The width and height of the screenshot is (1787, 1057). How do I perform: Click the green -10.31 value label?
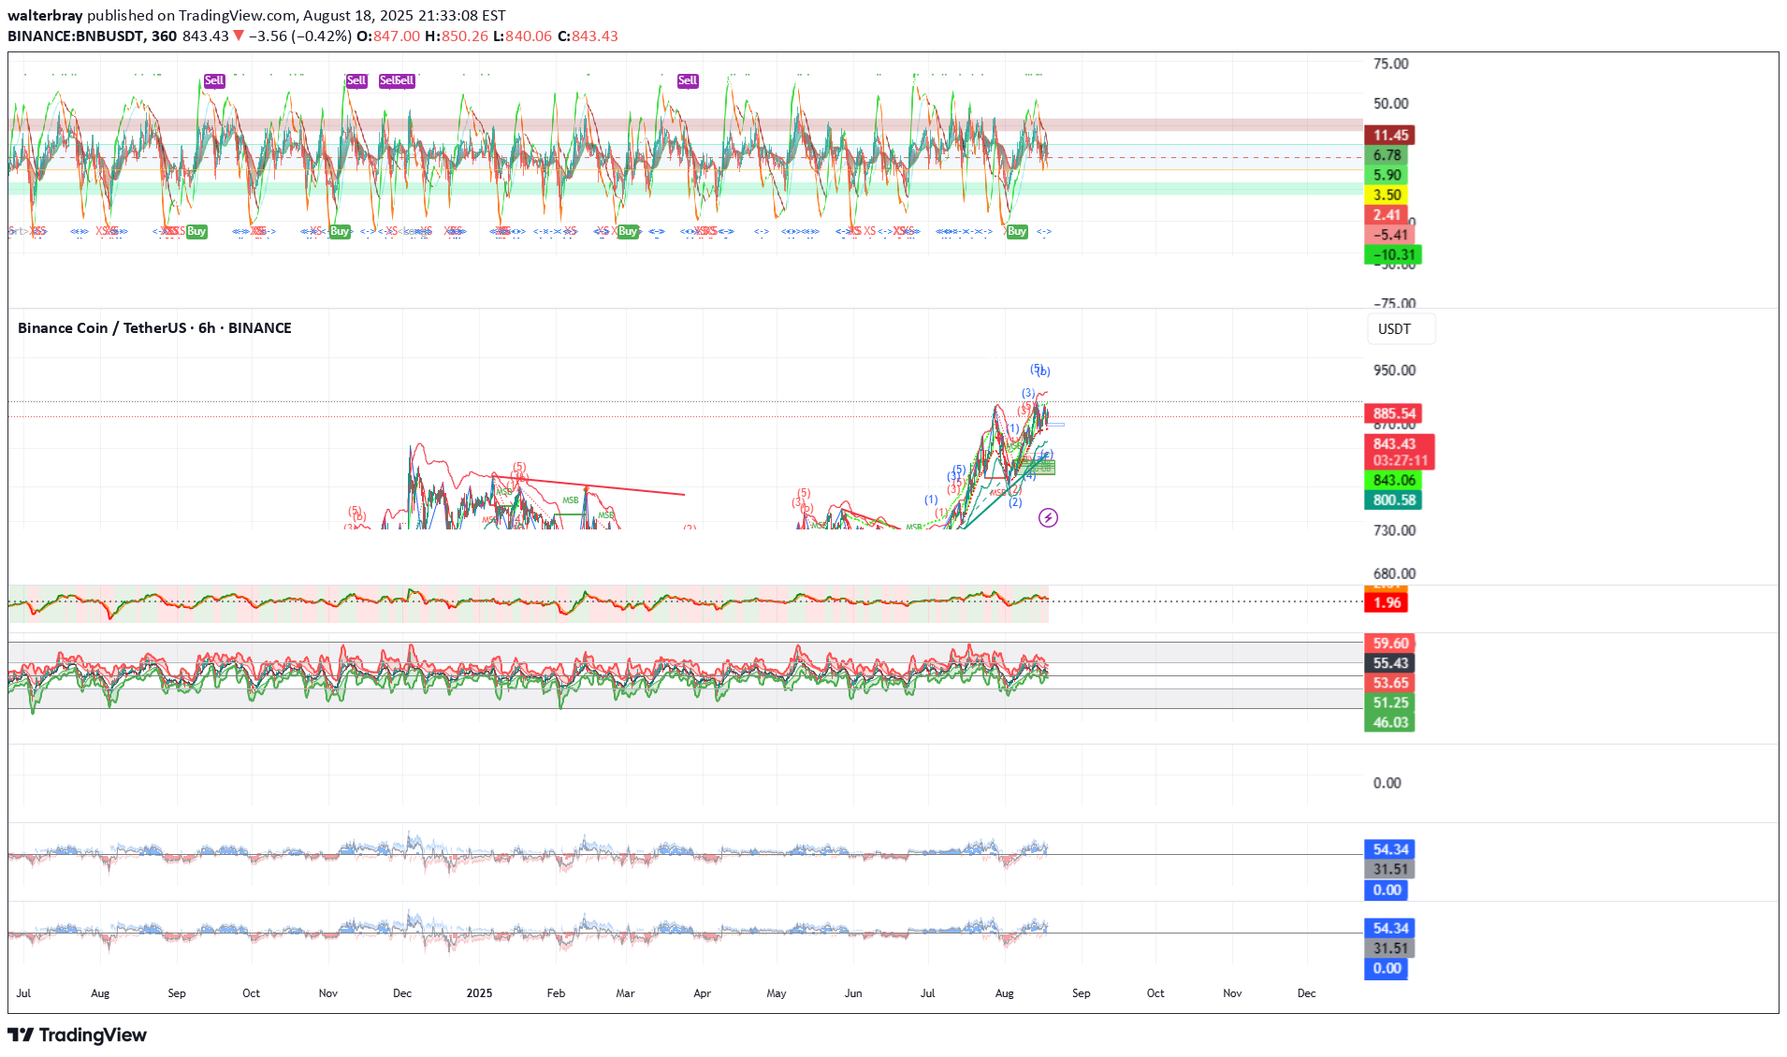(1393, 254)
